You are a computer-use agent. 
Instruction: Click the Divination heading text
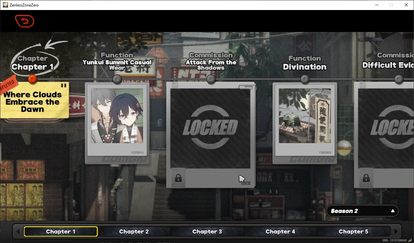[305, 67]
